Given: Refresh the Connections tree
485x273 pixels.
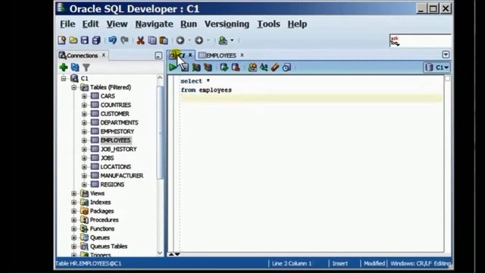Looking at the screenshot, I should (x=75, y=67).
